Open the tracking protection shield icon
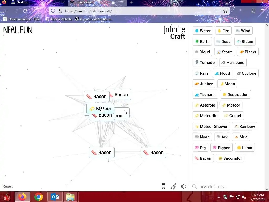The image size is (269, 202). tap(53, 11)
